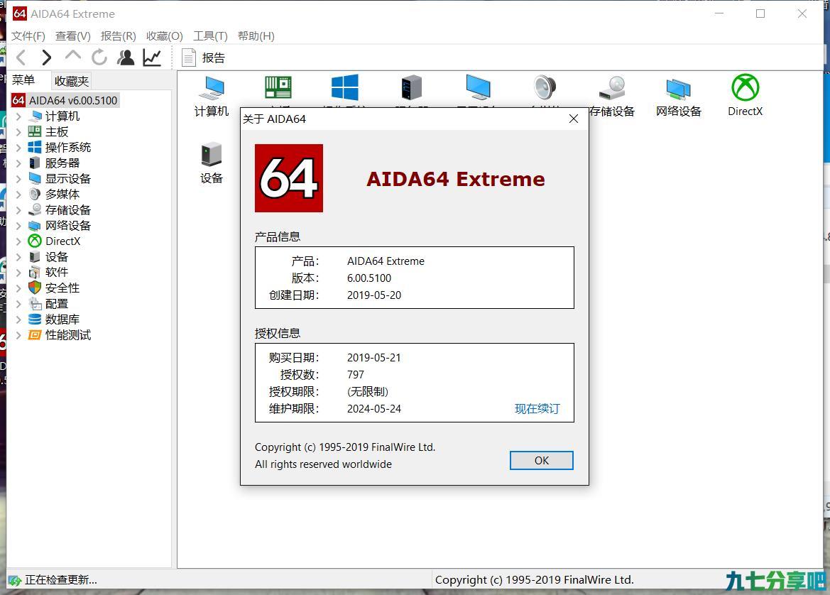Click the 正在检查更新 status text
This screenshot has height=595, width=830.
pos(61,580)
